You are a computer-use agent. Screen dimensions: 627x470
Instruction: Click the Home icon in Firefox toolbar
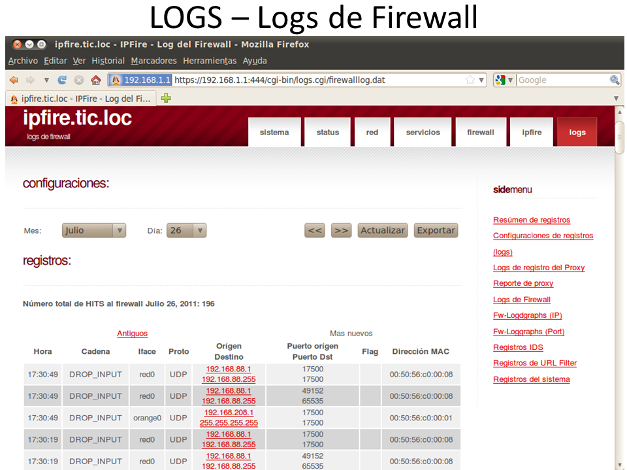95,80
